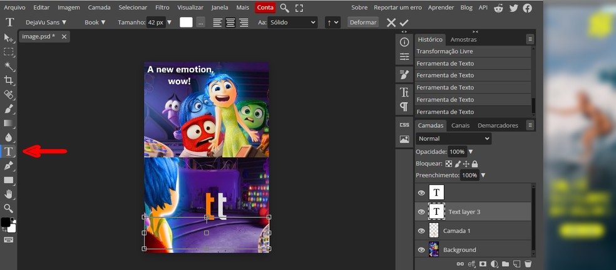Screen dimensions: 616x270
Task: Cancel the text edit with X
Action: click(391, 23)
